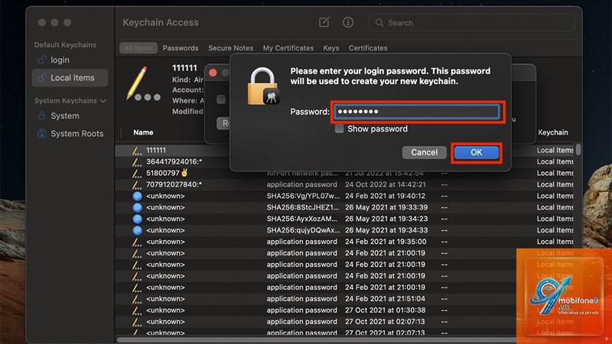Collapse the System Keychains section

[103, 101]
